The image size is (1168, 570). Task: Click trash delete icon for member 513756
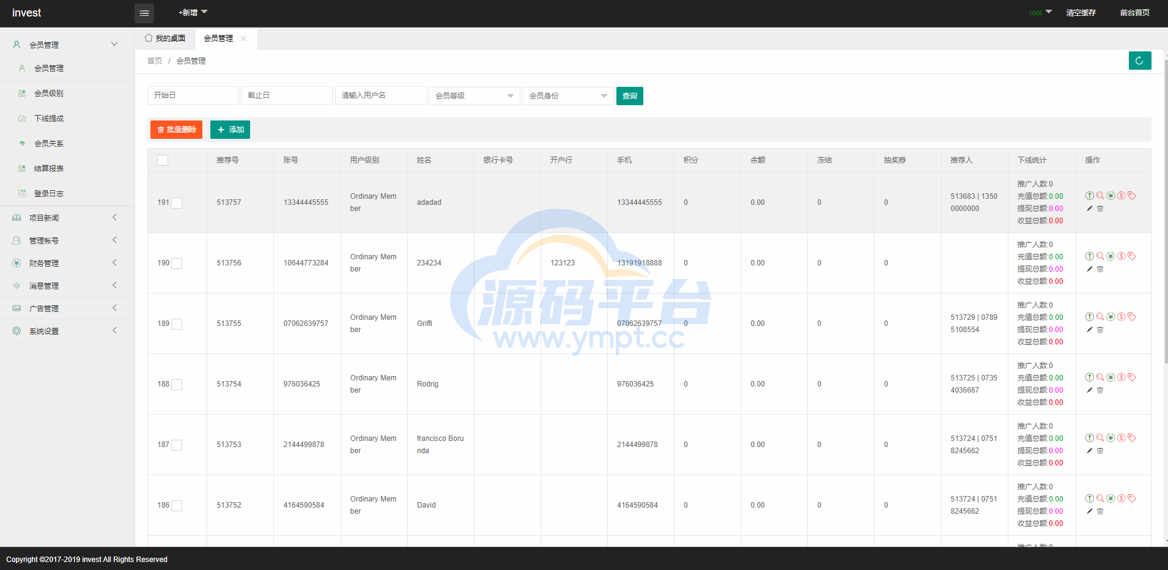pyautogui.click(x=1100, y=269)
